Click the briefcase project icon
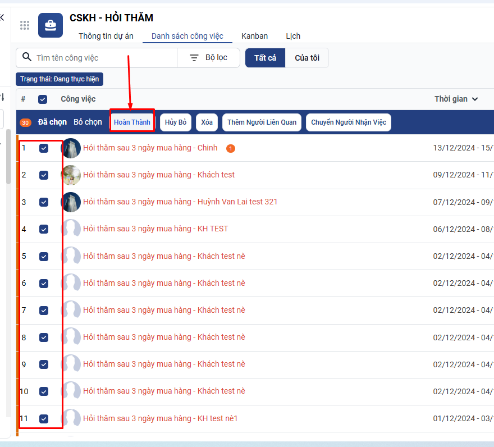The height and width of the screenshot is (447, 494). click(51, 25)
